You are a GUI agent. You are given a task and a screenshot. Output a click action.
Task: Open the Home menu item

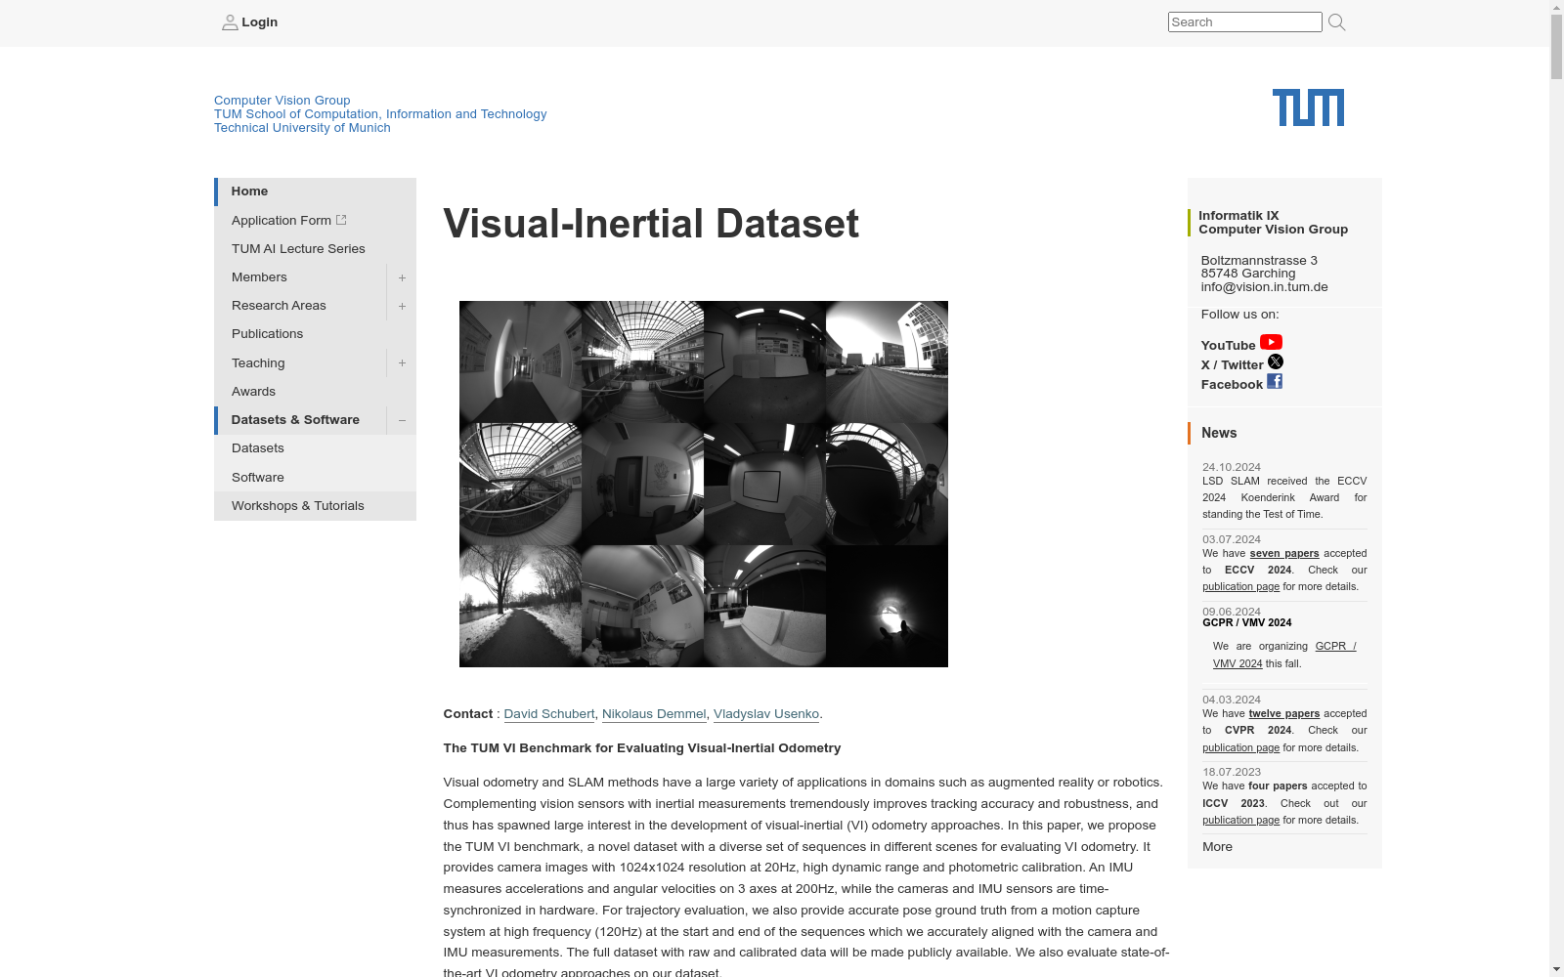tap(315, 191)
